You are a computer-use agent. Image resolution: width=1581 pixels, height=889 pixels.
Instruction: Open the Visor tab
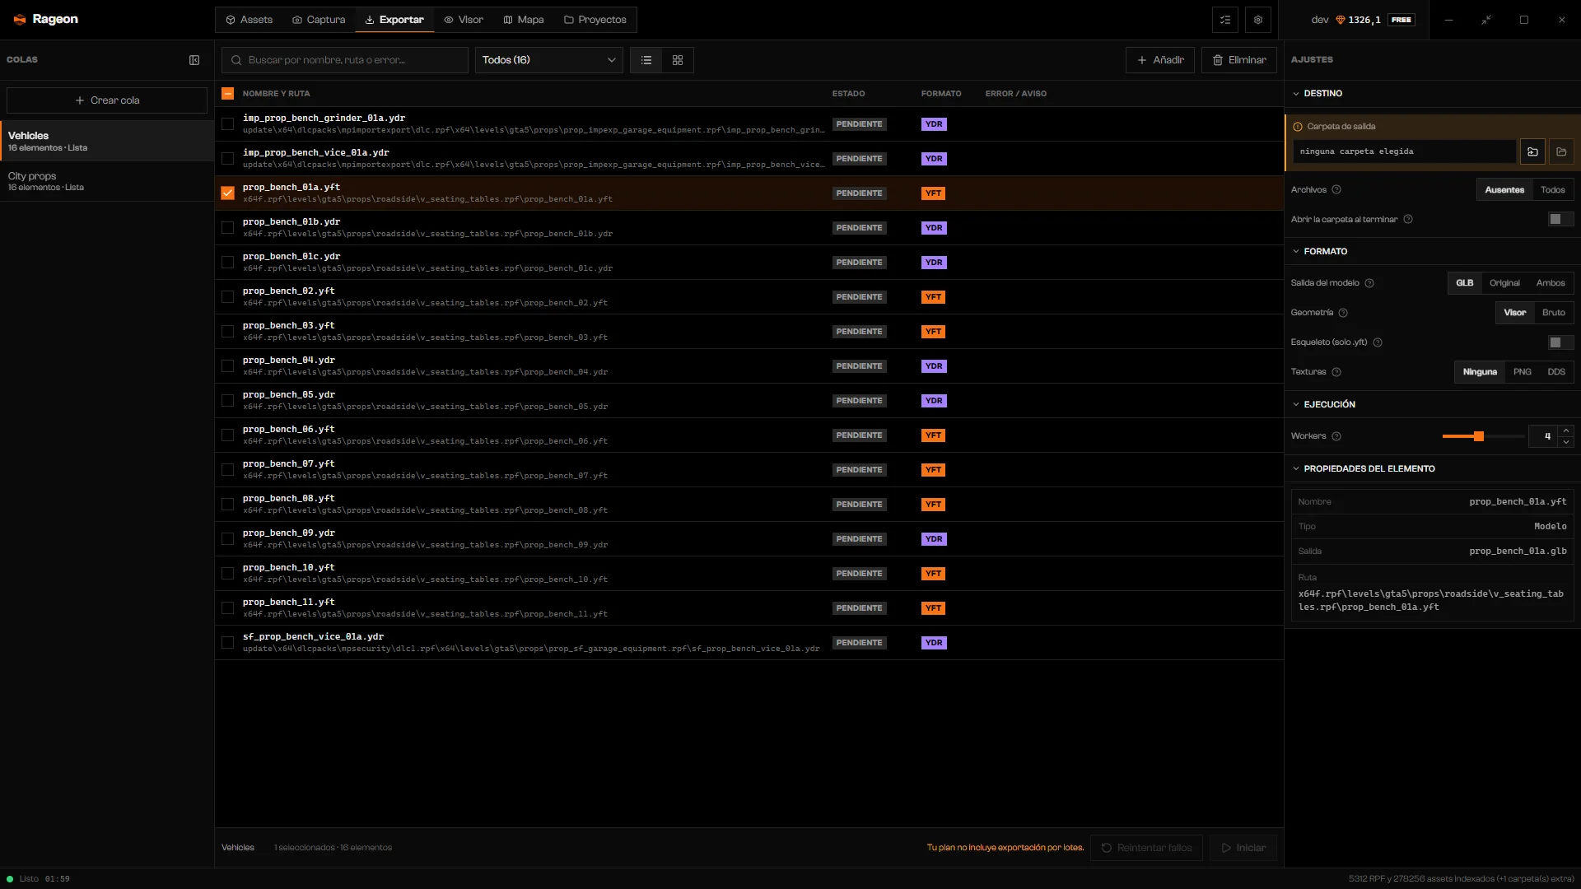(464, 20)
